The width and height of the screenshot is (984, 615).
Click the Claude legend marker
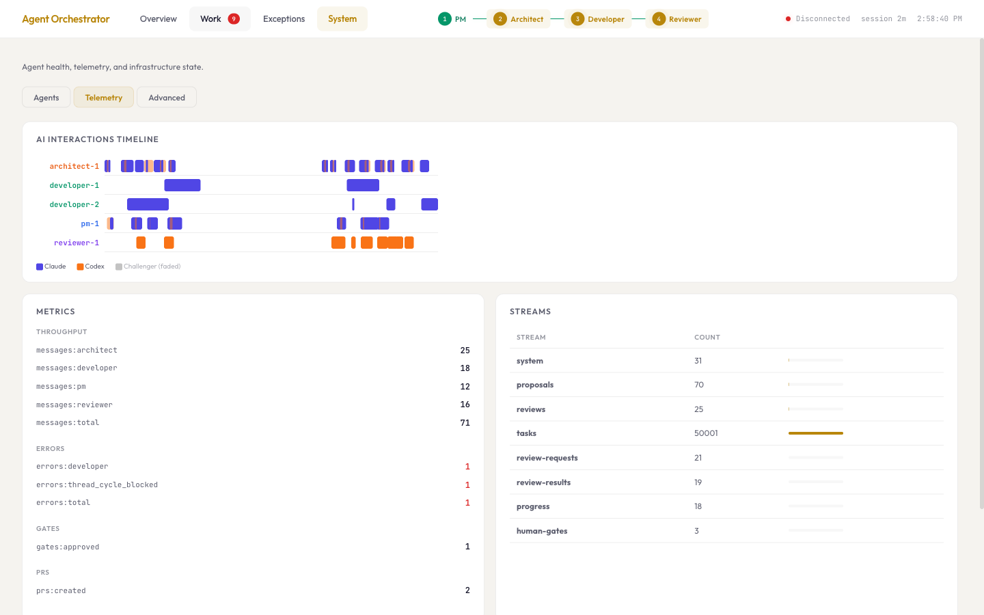(x=40, y=266)
